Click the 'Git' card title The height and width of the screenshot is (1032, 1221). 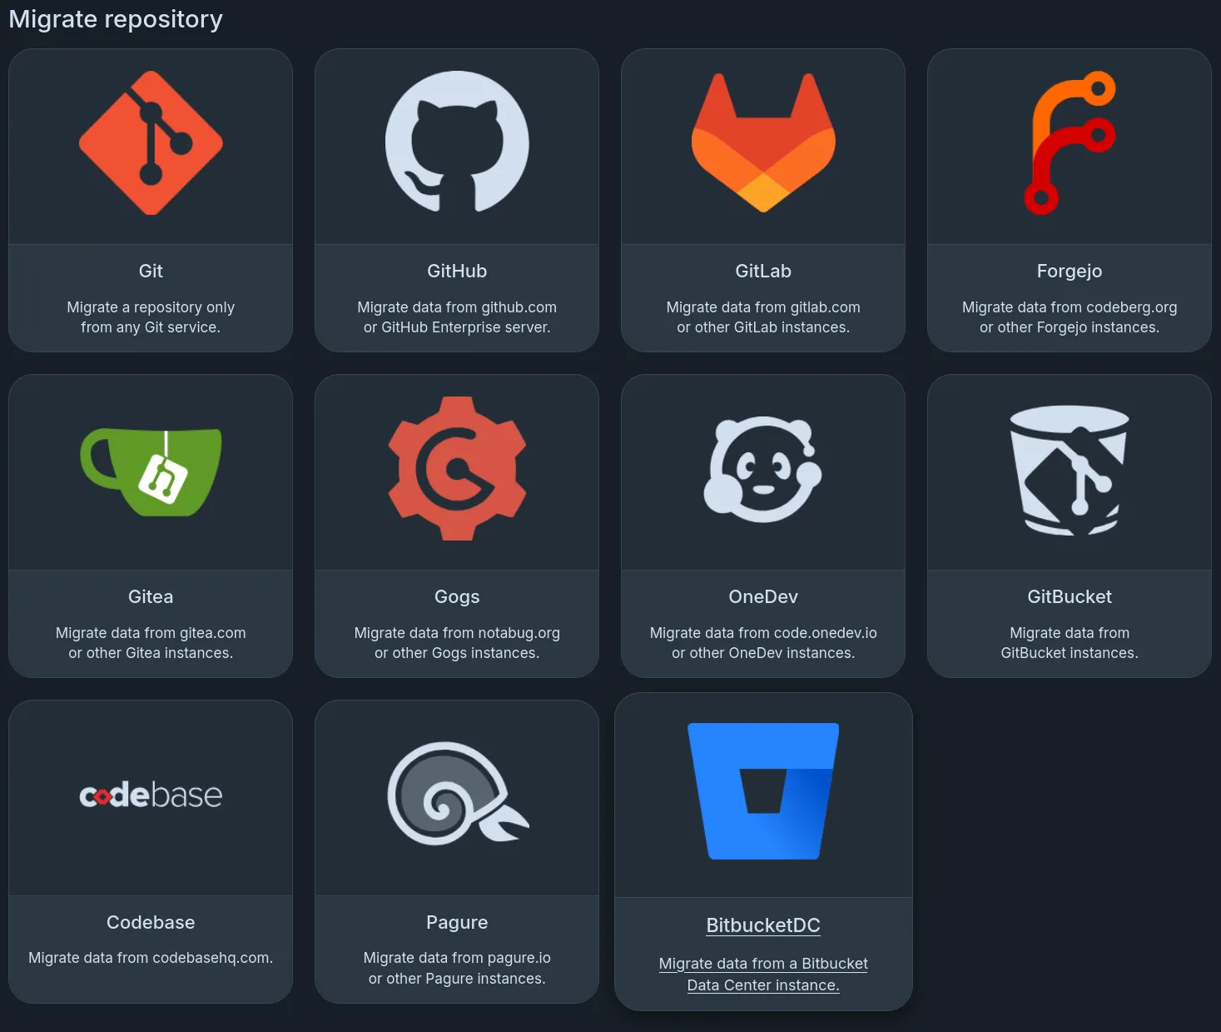(151, 271)
